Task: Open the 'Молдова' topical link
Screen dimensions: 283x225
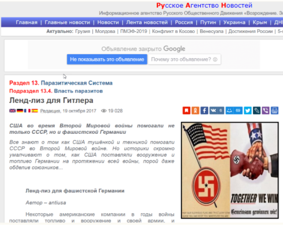Action: (x=105, y=31)
